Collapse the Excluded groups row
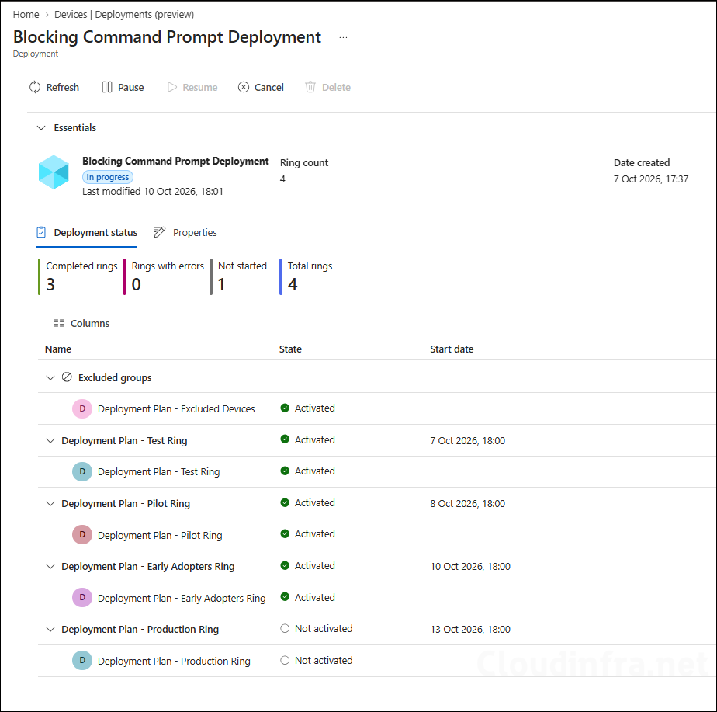Screen dimensions: 717x712 (50, 377)
